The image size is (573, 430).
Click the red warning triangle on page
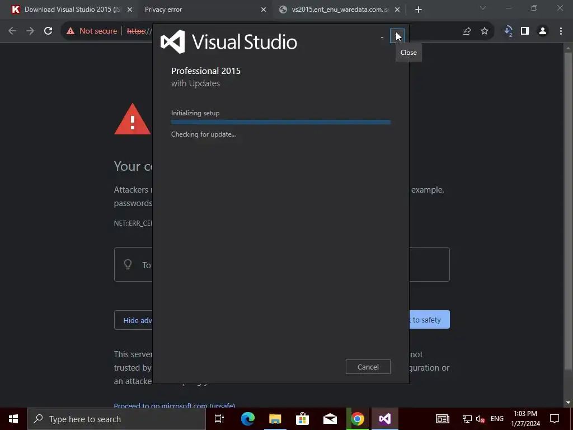pyautogui.click(x=133, y=119)
